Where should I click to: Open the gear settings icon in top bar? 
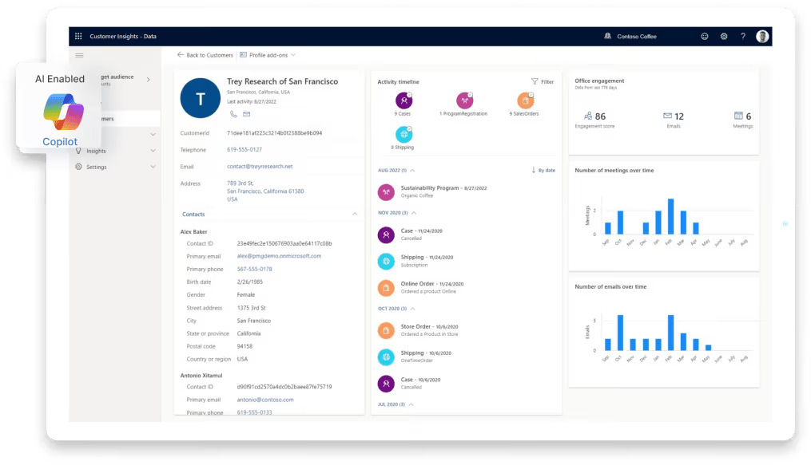(x=724, y=36)
